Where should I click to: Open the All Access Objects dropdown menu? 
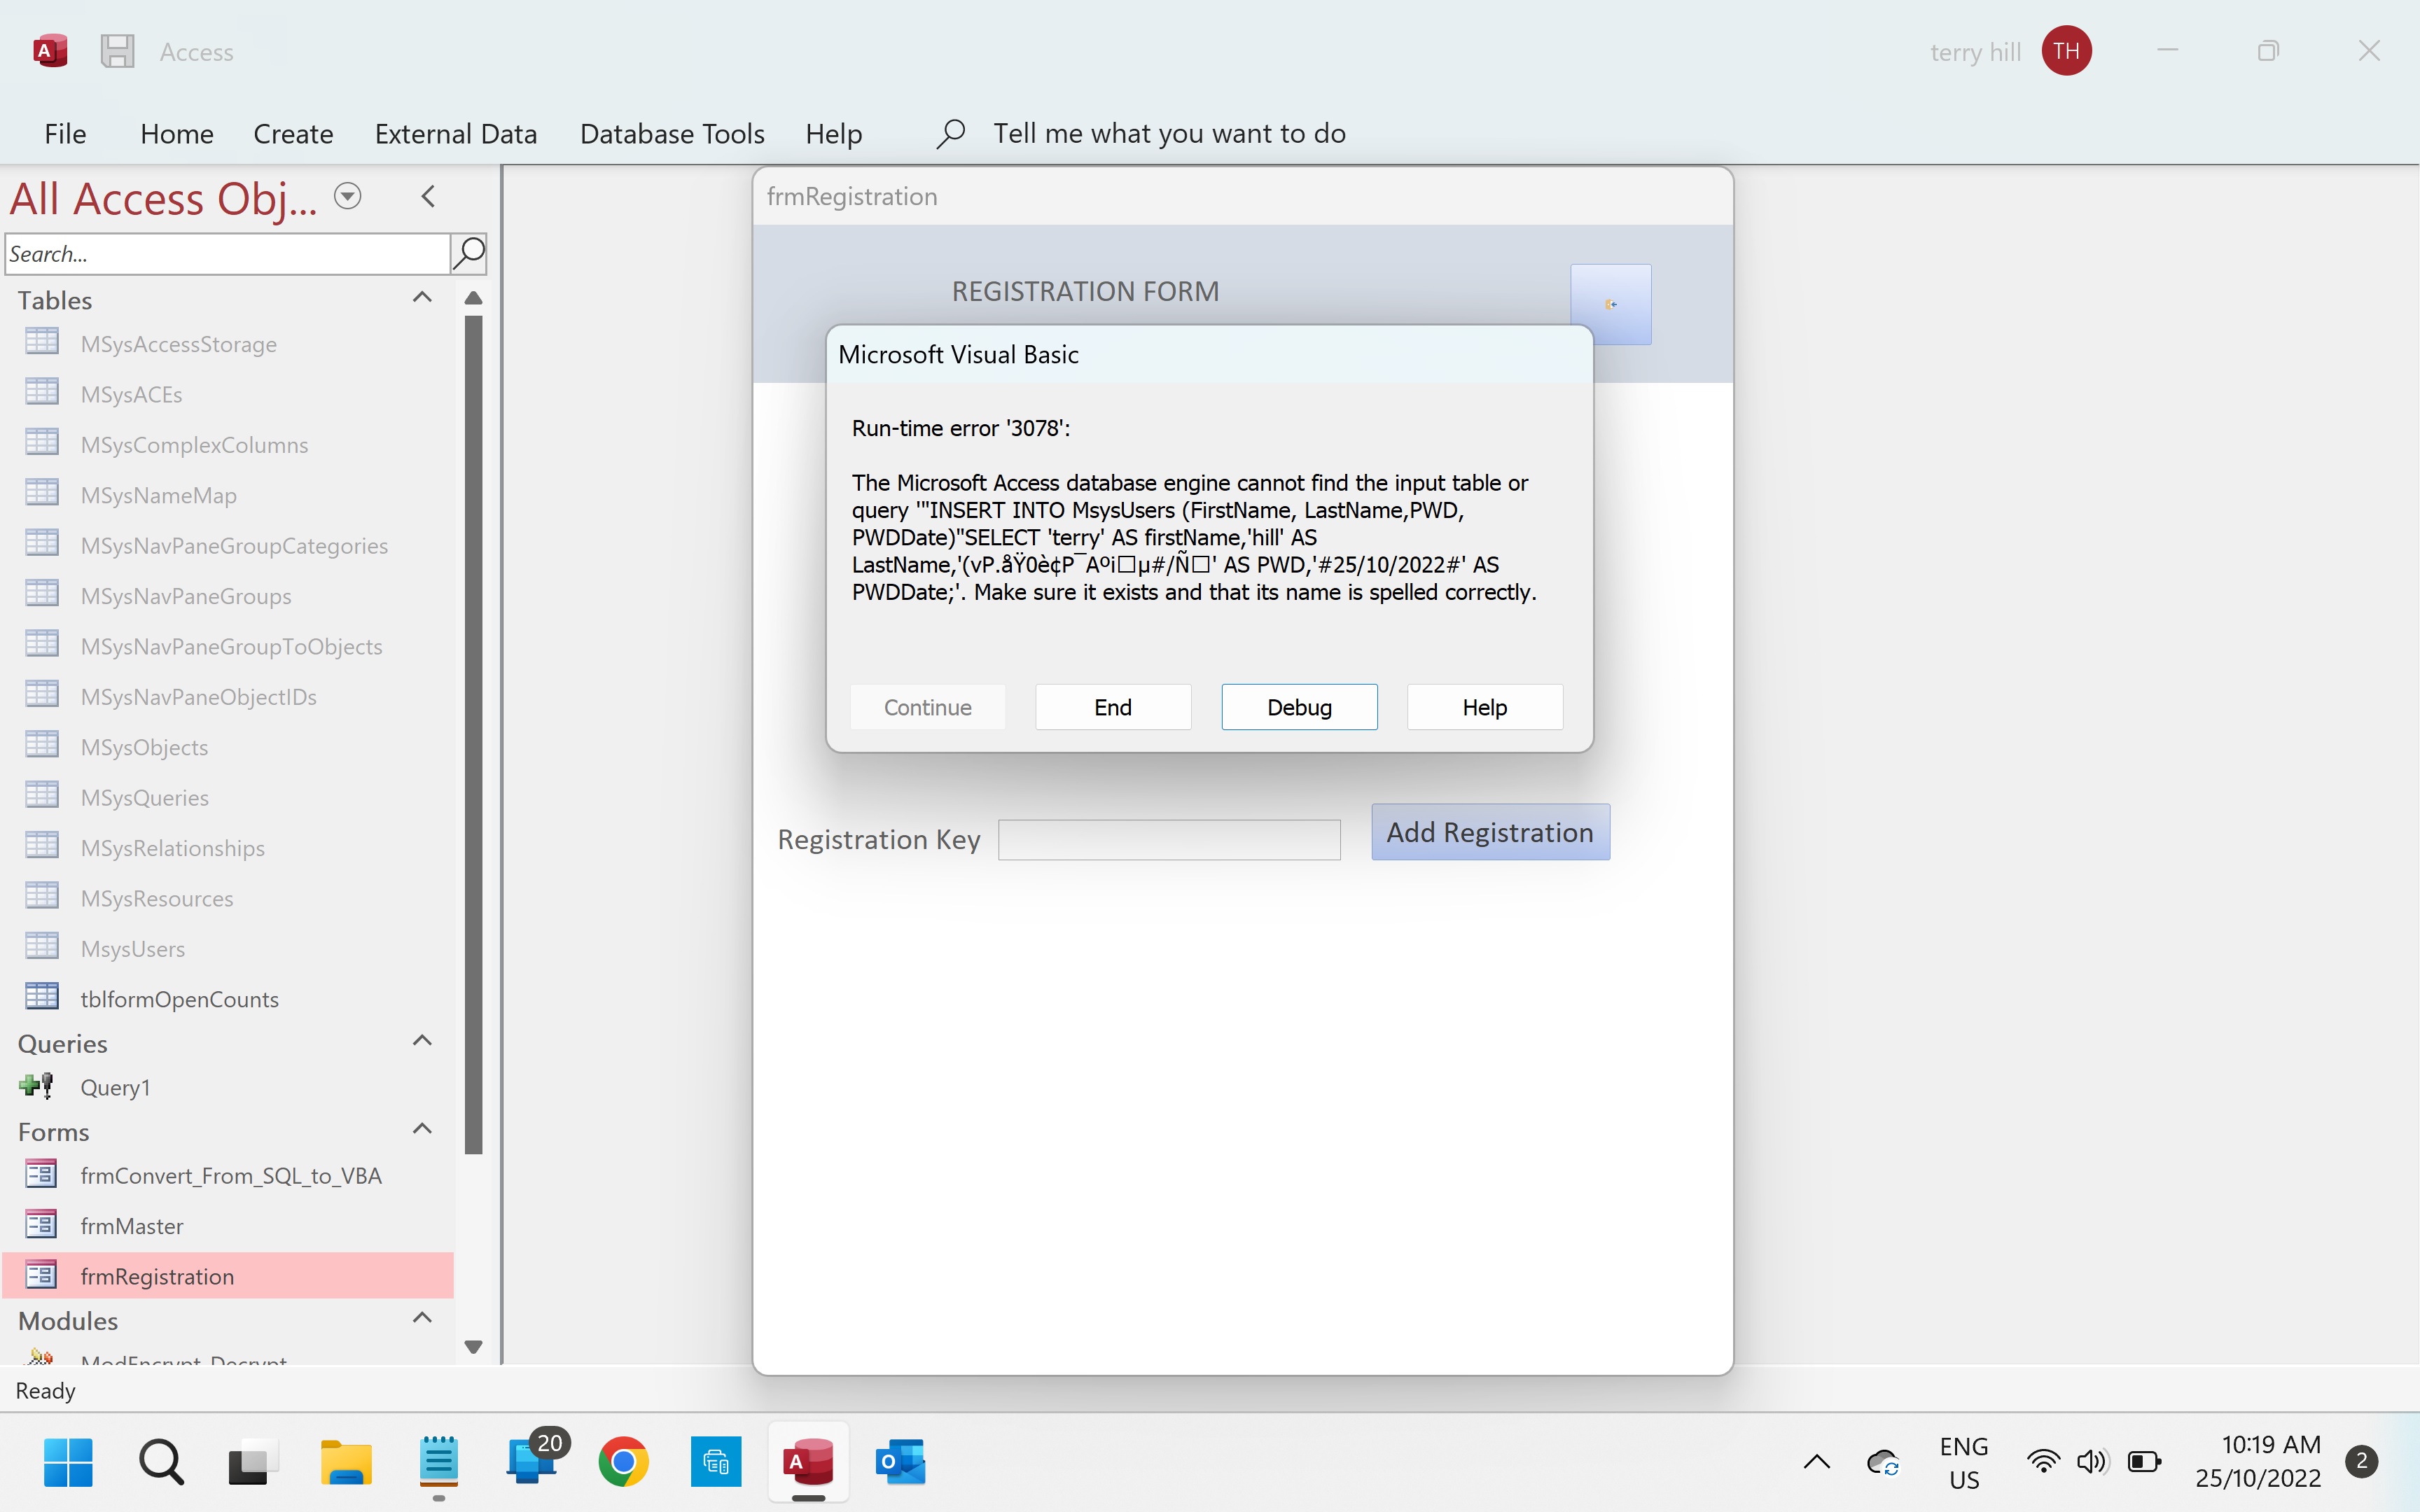point(347,196)
